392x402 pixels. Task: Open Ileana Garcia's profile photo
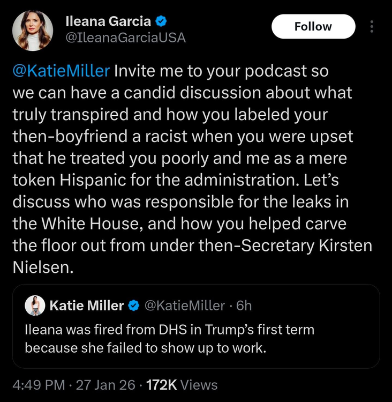[33, 30]
